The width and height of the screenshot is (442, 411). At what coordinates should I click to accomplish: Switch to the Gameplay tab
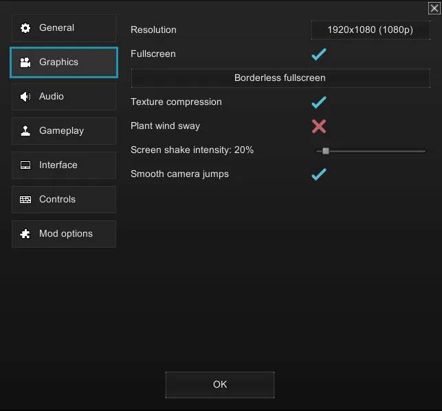[63, 131]
